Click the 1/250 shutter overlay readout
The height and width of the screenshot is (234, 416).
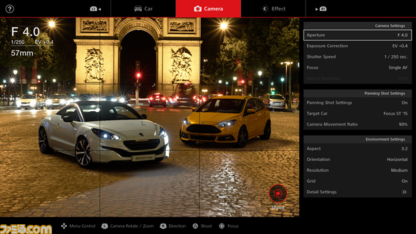18,42
